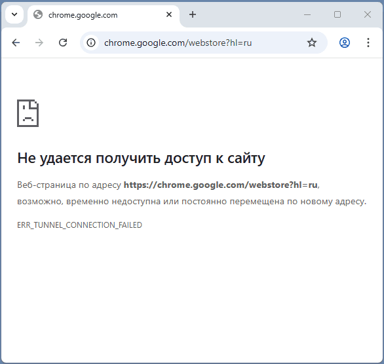Click the text 'возможно, временно недоступна'
This screenshot has height=364, width=384.
click(88, 202)
